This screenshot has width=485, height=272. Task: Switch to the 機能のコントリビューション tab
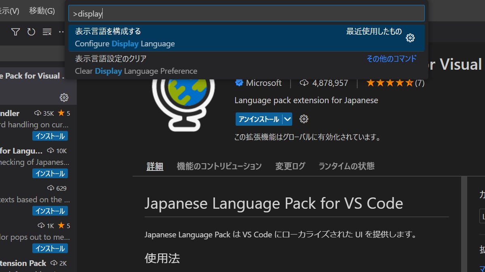point(219,166)
